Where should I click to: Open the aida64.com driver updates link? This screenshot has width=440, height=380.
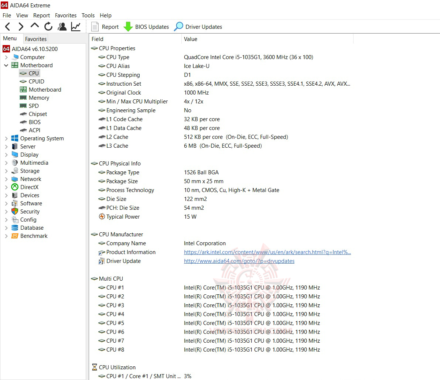tap(239, 261)
